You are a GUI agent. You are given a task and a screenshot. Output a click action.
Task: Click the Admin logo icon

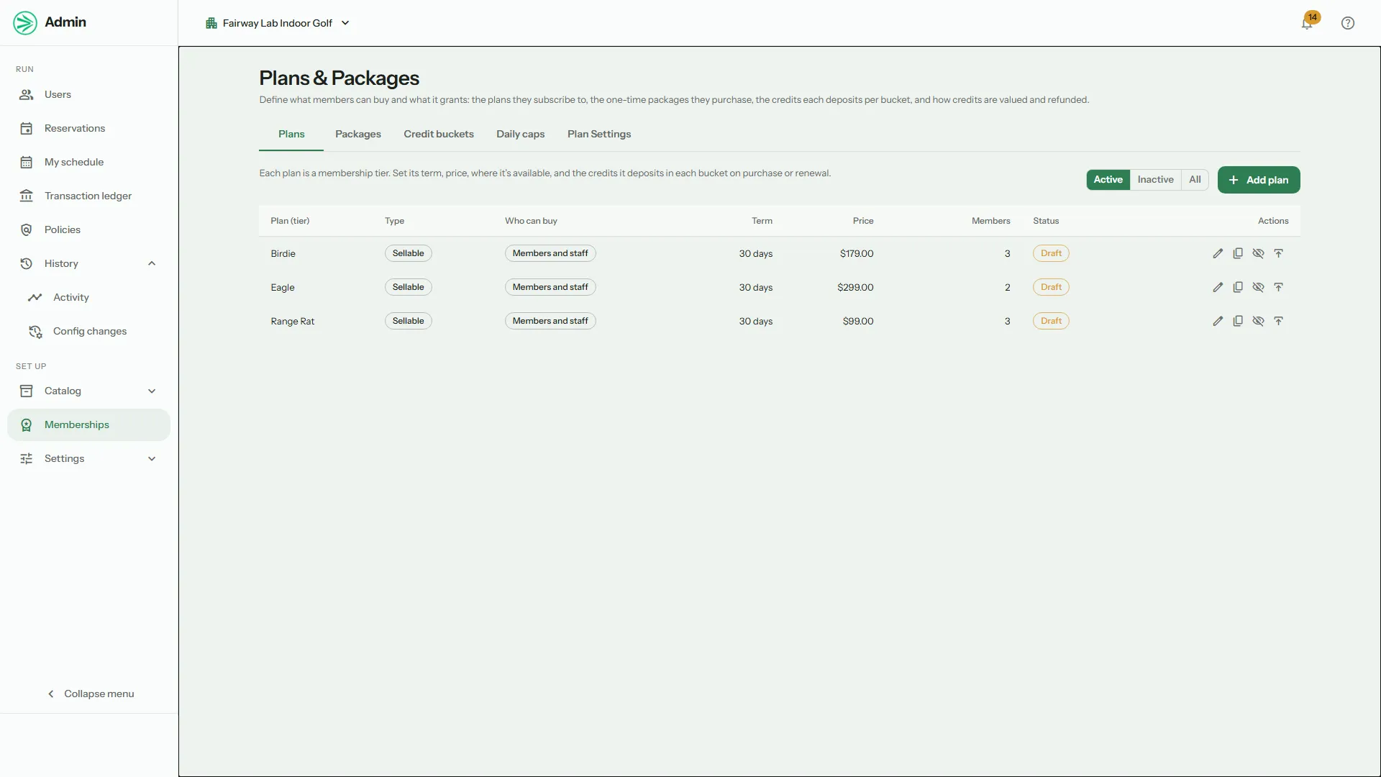click(25, 23)
